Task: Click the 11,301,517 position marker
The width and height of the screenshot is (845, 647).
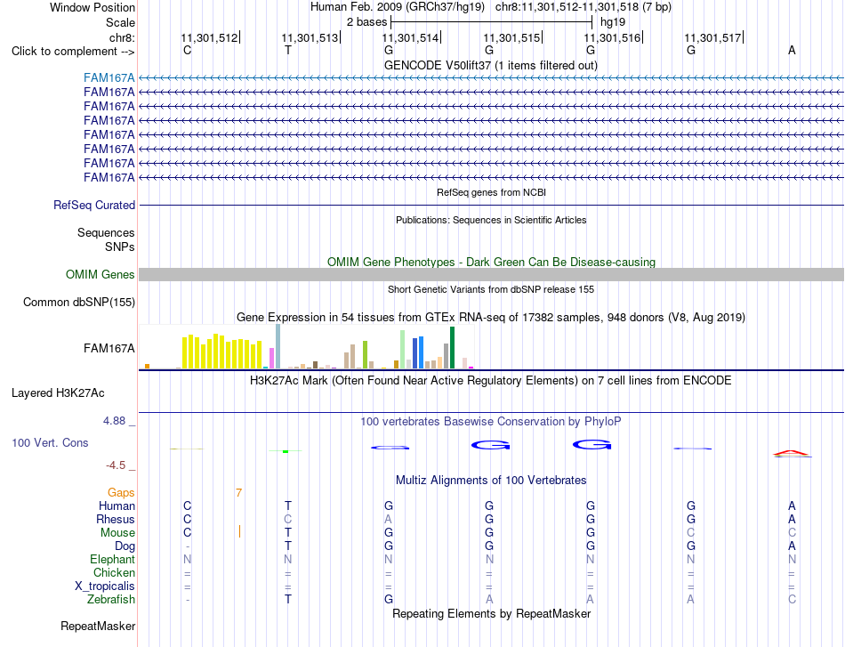Action: (x=714, y=37)
